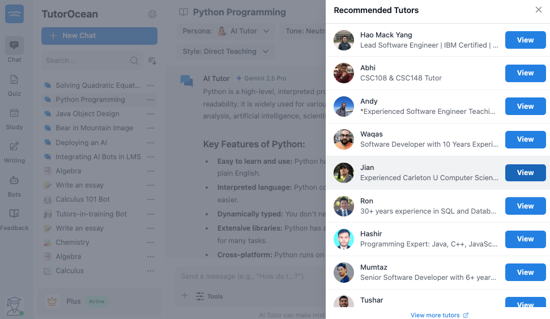Open the Study calendar icon
Viewport: 550px width, 319px height.
[x=14, y=117]
